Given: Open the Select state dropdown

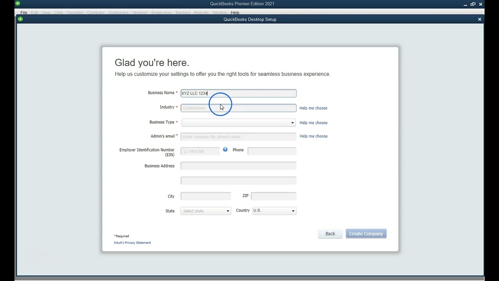Looking at the screenshot, I should [206, 211].
